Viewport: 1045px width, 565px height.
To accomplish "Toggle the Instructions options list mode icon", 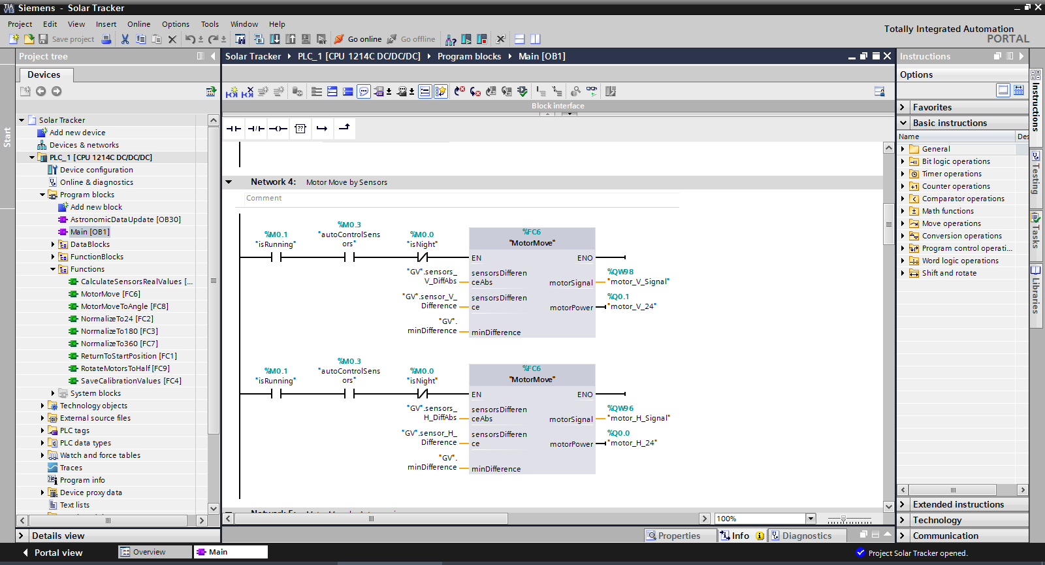I will [x=1019, y=90].
